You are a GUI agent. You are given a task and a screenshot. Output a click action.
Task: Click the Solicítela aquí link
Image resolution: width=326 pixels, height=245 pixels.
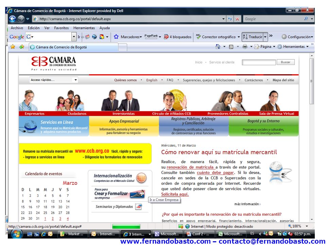pyautogui.click(x=175, y=194)
